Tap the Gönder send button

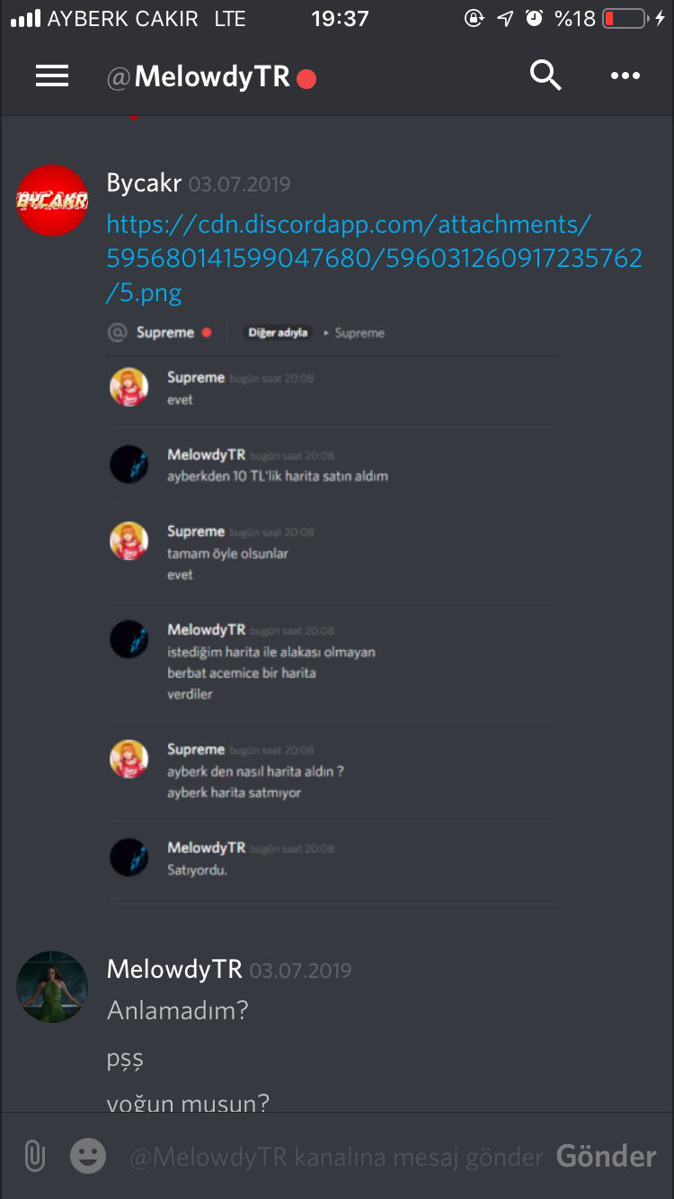pyautogui.click(x=607, y=1156)
